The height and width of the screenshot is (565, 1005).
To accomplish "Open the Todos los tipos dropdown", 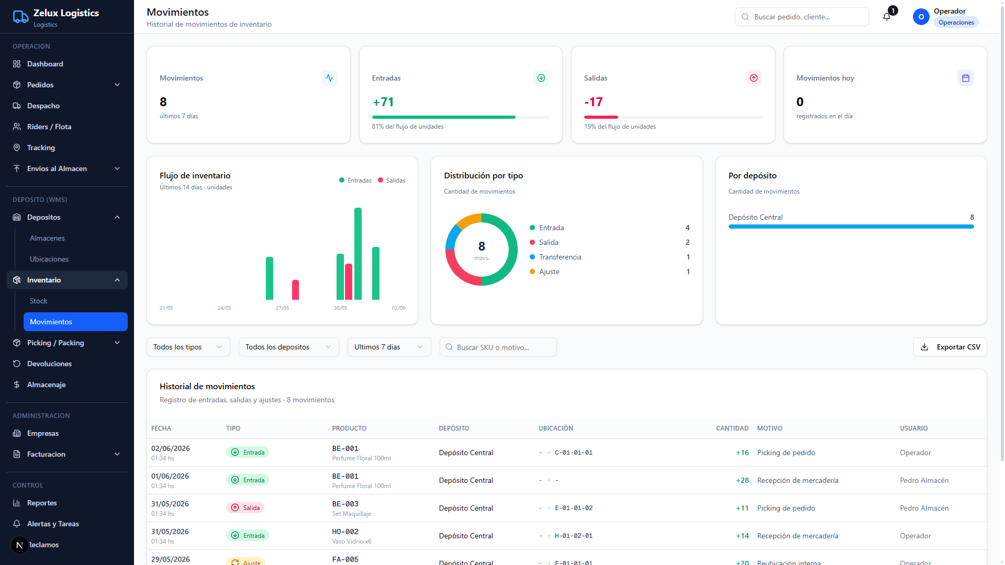I will (x=188, y=347).
